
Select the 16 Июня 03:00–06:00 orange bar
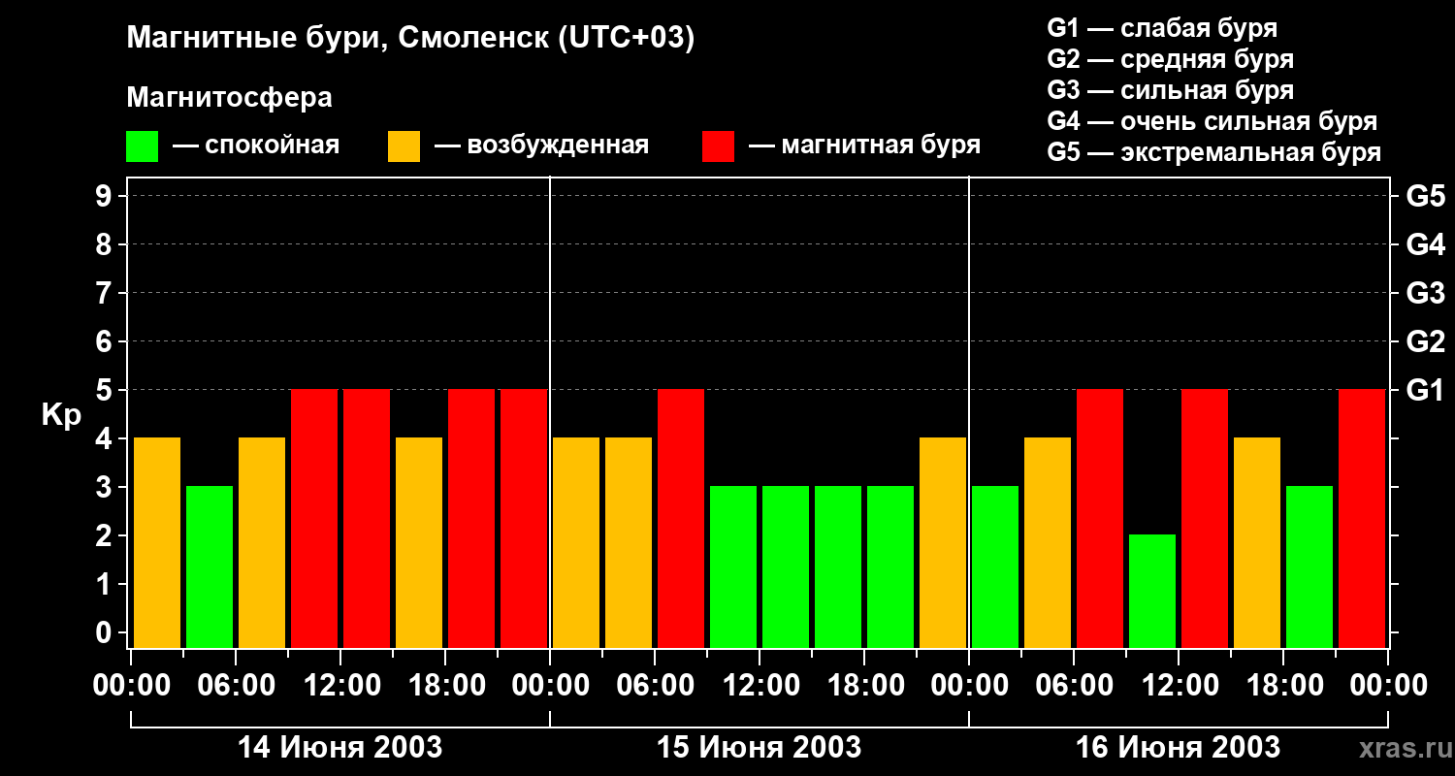pos(1048,542)
